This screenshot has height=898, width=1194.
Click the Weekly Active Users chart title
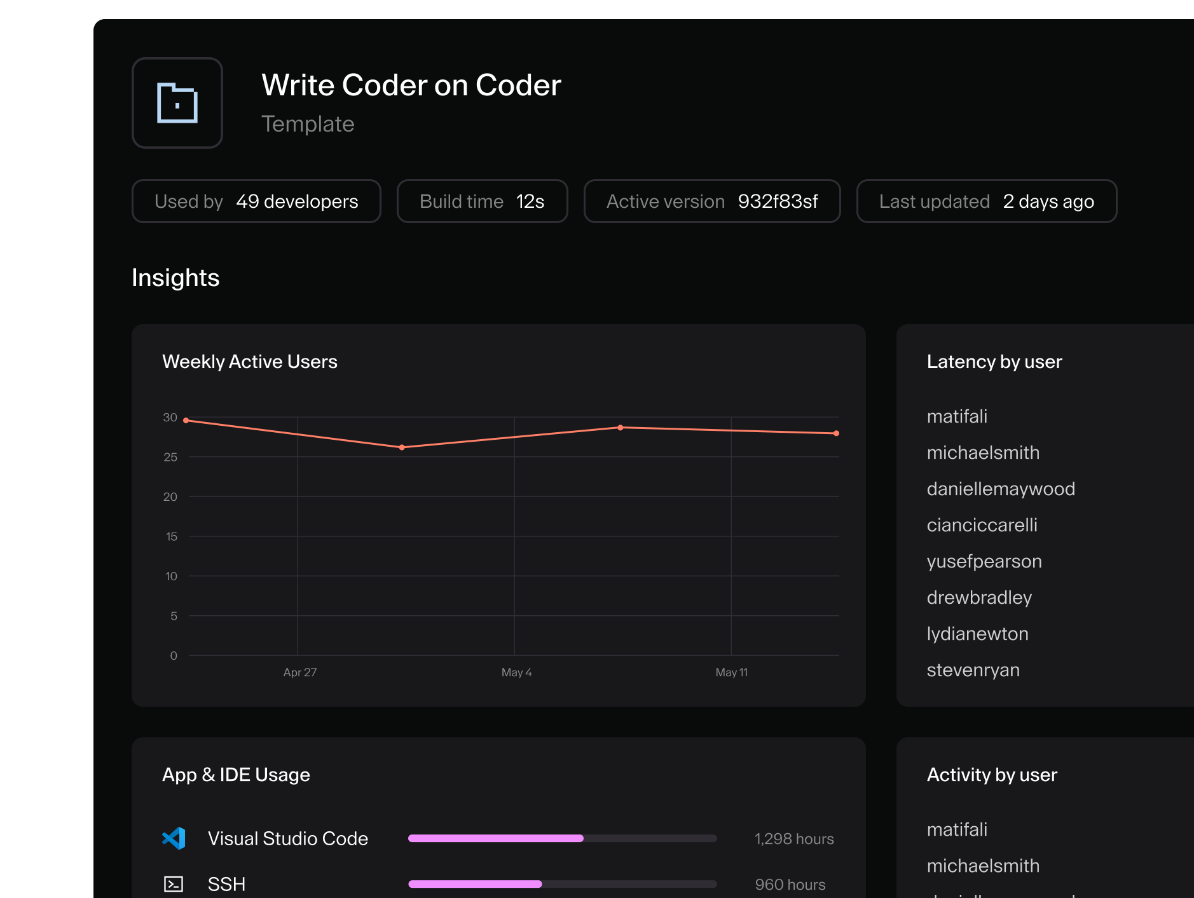pos(250,361)
